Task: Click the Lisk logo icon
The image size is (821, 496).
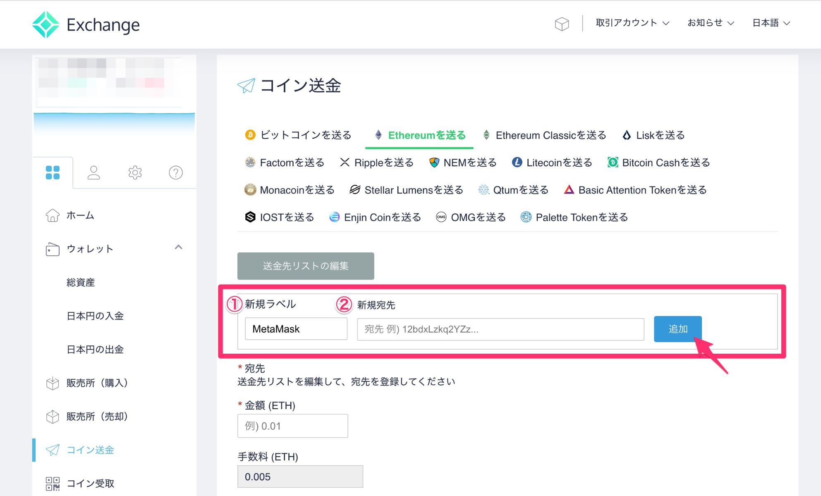Action: point(627,135)
